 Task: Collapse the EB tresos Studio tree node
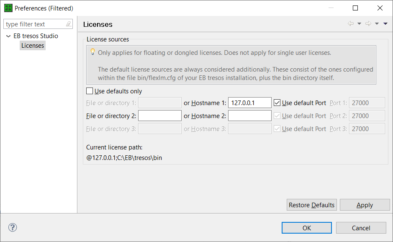click(8, 36)
